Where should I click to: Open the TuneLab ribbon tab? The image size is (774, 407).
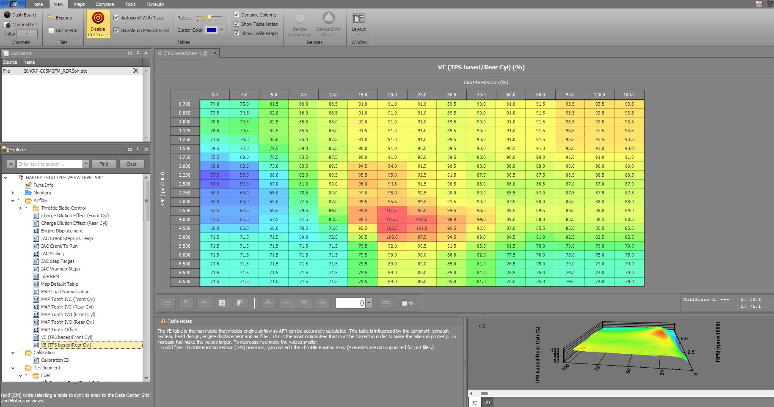point(155,4)
